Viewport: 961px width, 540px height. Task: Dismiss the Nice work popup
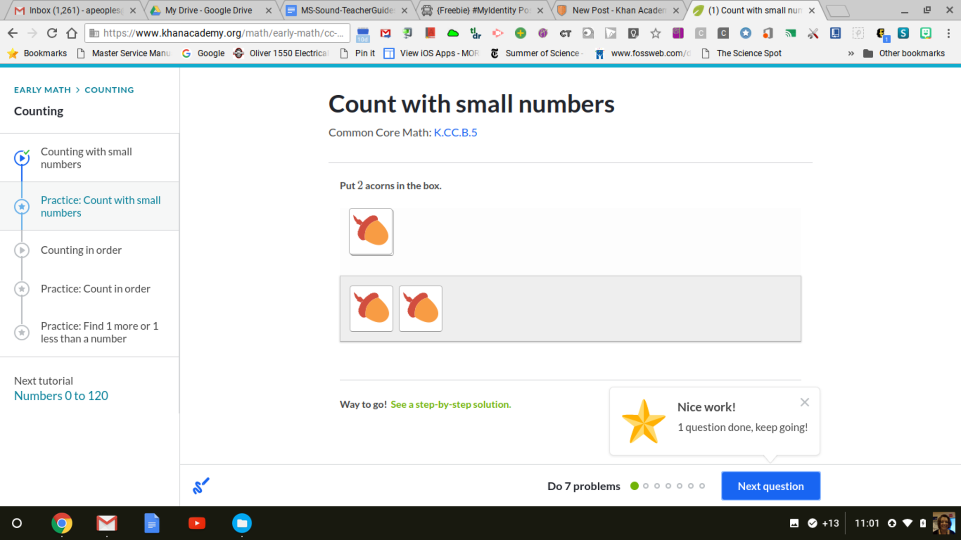804,402
